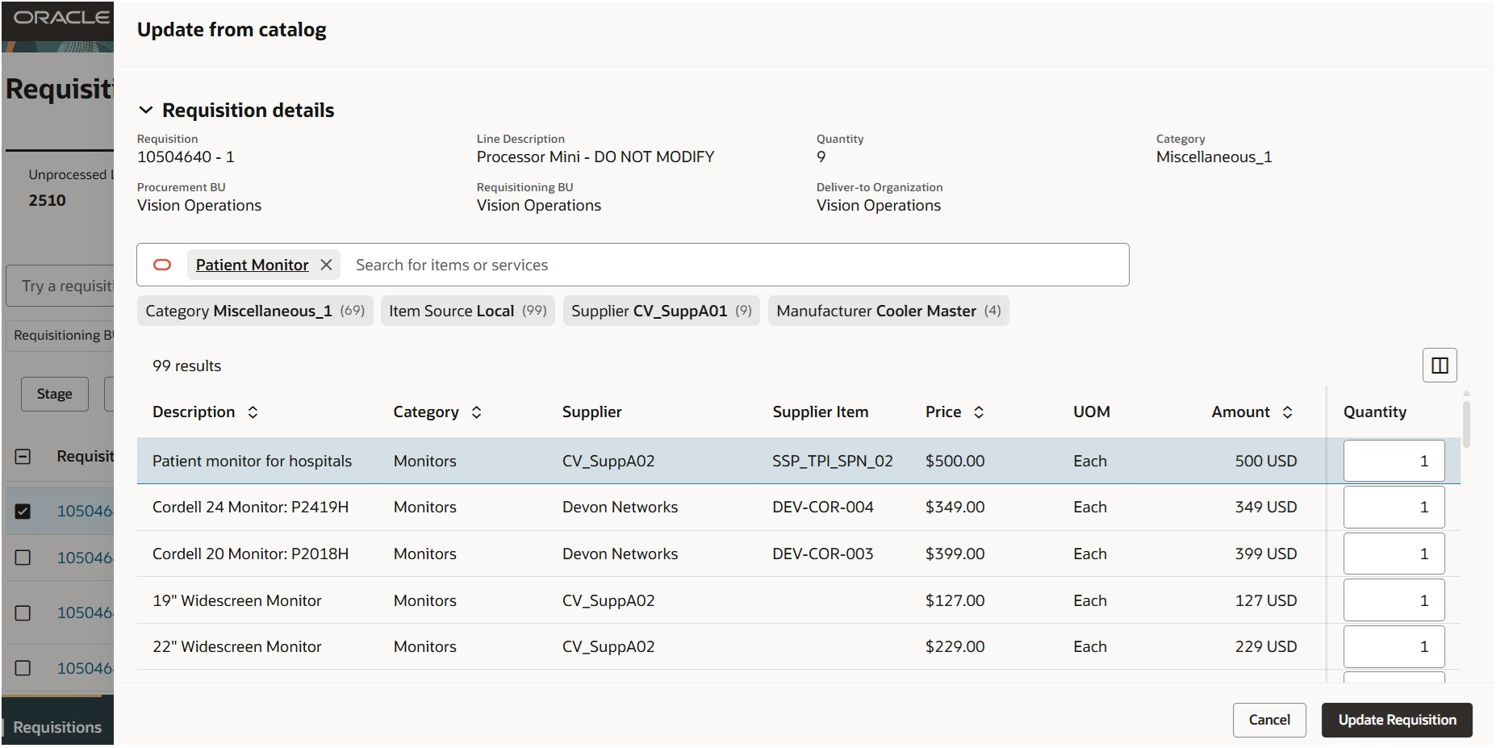This screenshot has height=748, width=1496.
Task: Sort the Category column
Action: [475, 412]
